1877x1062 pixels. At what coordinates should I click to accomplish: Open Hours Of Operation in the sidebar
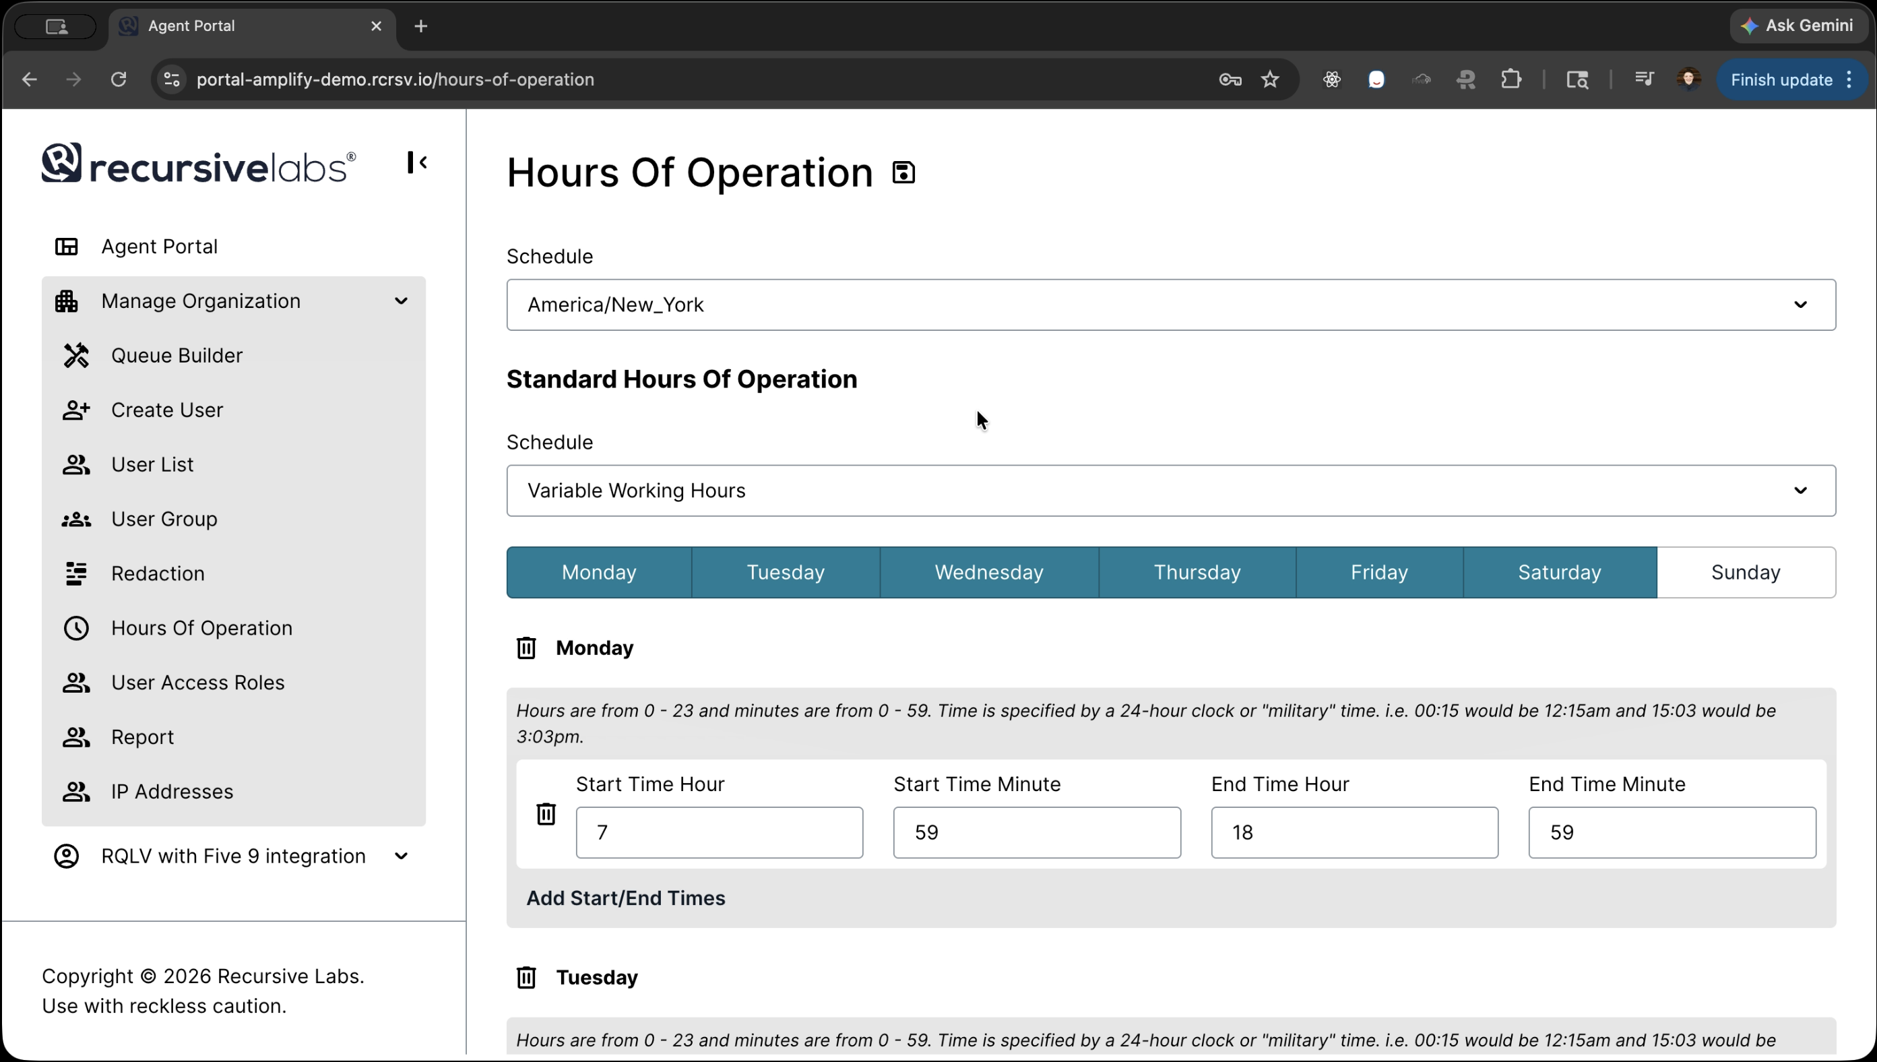point(202,628)
